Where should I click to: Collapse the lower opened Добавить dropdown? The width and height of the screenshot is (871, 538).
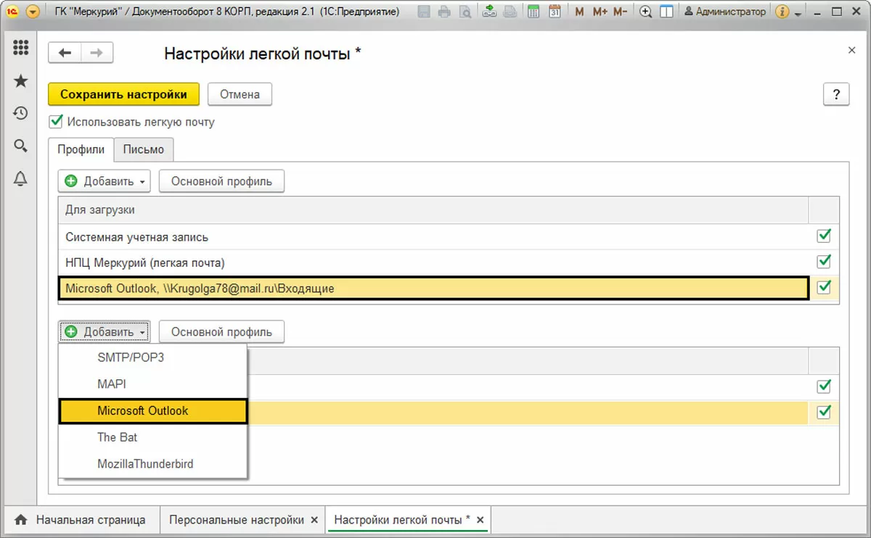tap(105, 332)
